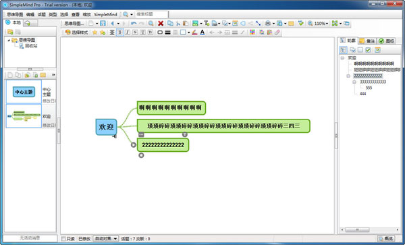Viewport: 405px width, 245px height.
Task: Click the eraser clear-style icon
Action: [x=277, y=32]
